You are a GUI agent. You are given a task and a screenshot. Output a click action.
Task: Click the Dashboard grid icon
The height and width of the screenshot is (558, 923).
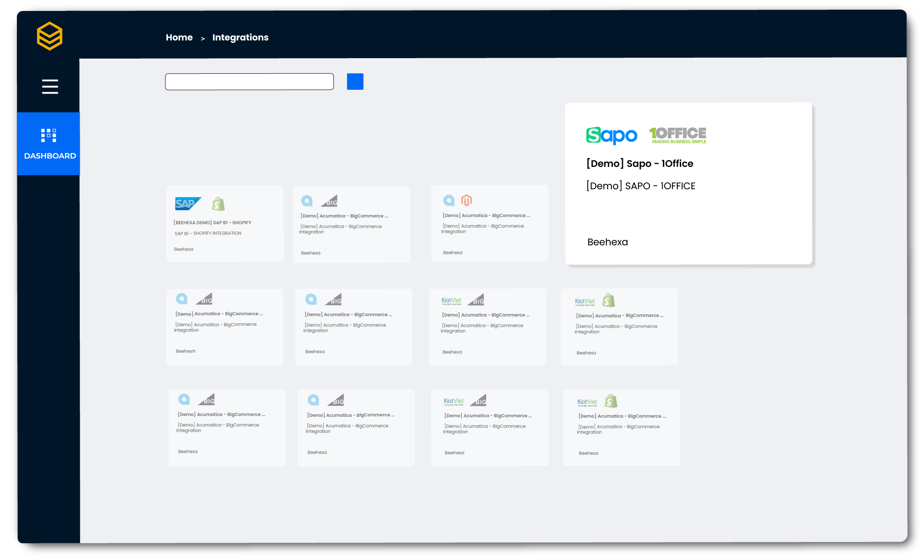49,135
